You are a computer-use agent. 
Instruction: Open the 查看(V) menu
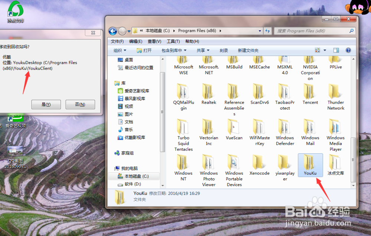coord(154,41)
